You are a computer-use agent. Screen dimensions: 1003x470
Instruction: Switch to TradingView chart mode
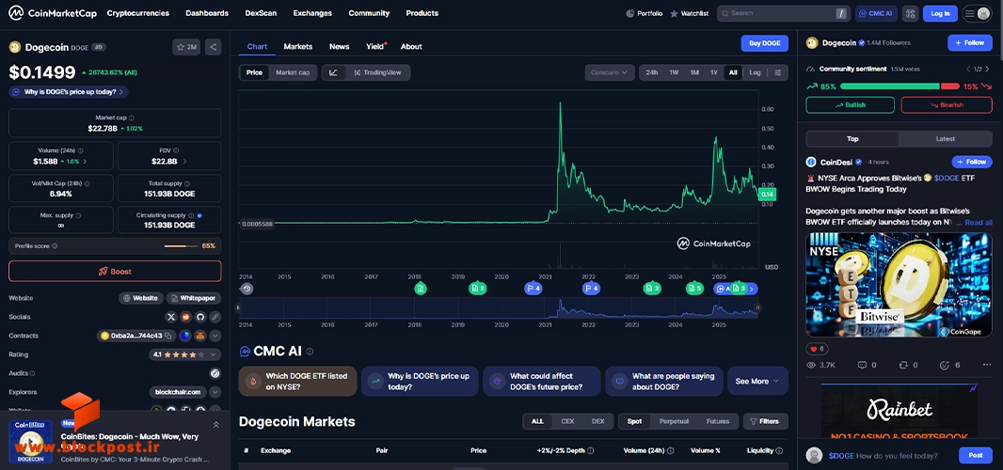tap(376, 72)
